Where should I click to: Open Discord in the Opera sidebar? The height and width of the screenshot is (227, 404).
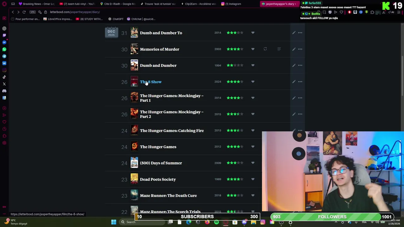click(4, 91)
